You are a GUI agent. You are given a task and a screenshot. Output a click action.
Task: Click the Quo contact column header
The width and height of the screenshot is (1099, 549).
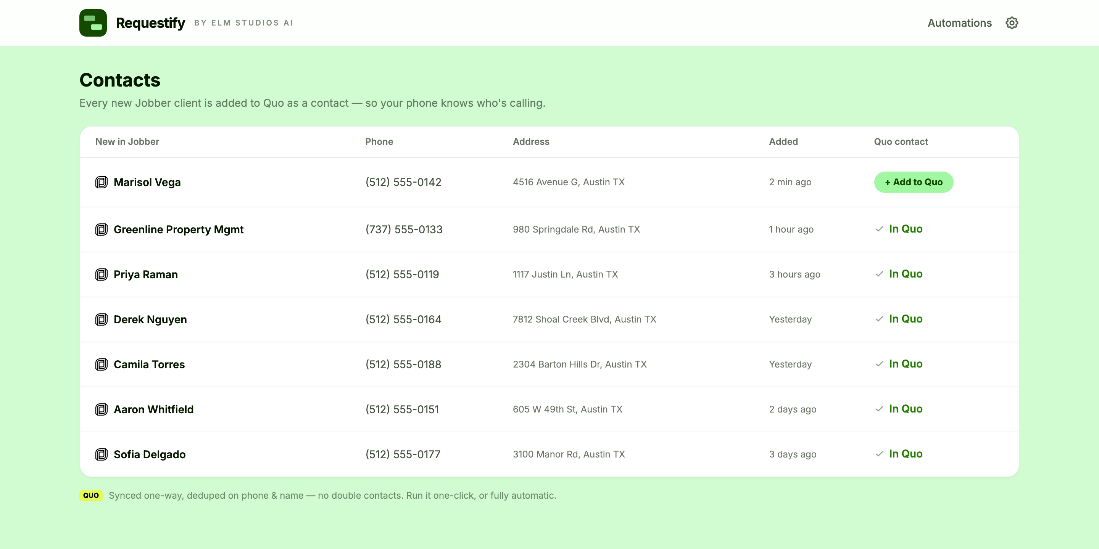click(901, 141)
